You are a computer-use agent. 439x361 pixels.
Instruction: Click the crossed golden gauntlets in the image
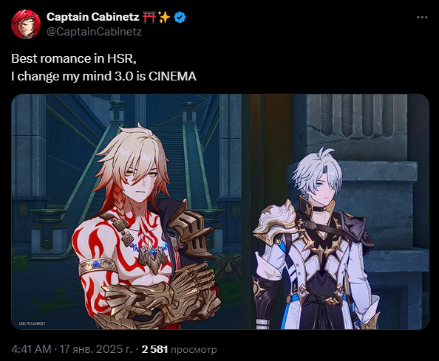[163, 295]
